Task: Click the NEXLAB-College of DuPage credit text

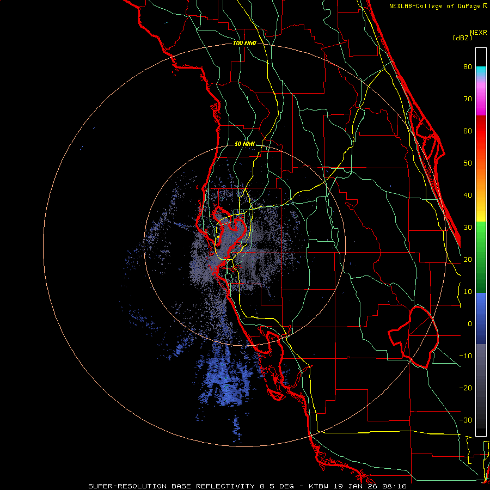Action: pyautogui.click(x=435, y=6)
